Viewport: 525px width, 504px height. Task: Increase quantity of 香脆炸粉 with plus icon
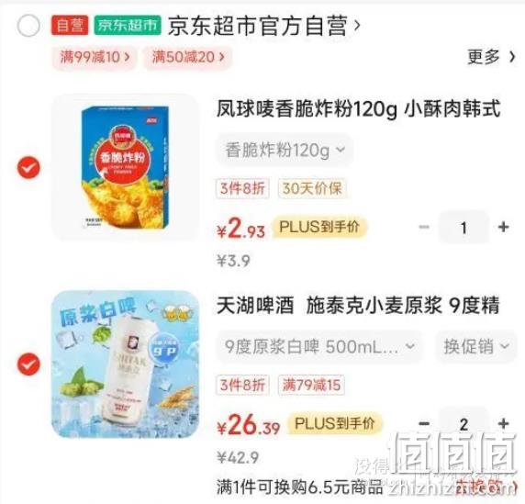503,227
